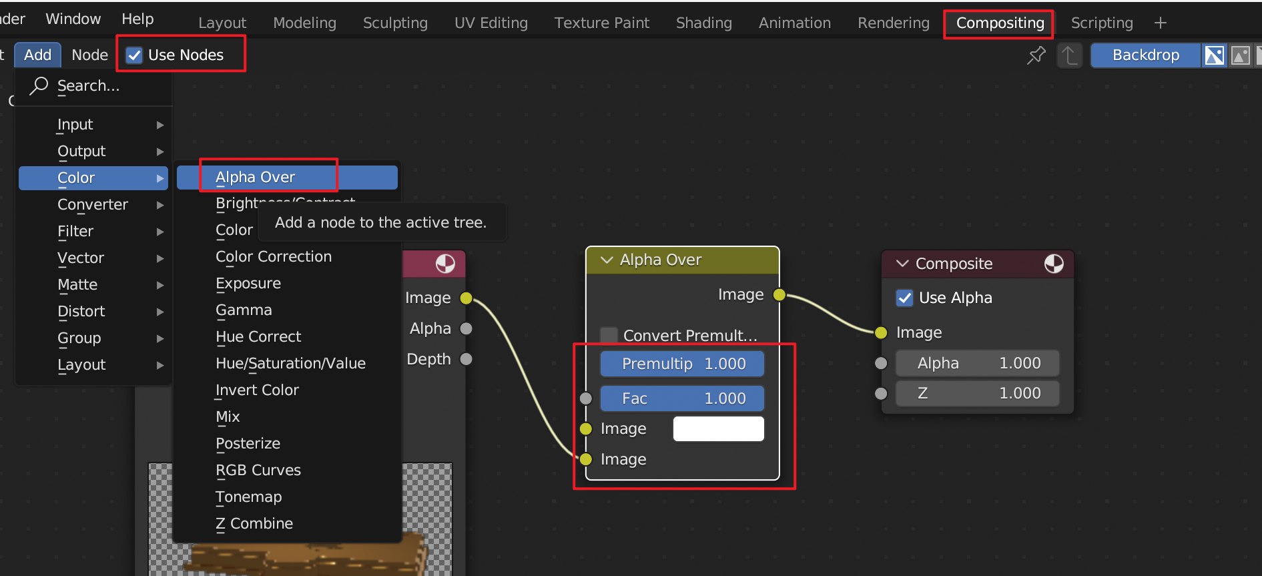Choose Posterize node

(287, 444)
